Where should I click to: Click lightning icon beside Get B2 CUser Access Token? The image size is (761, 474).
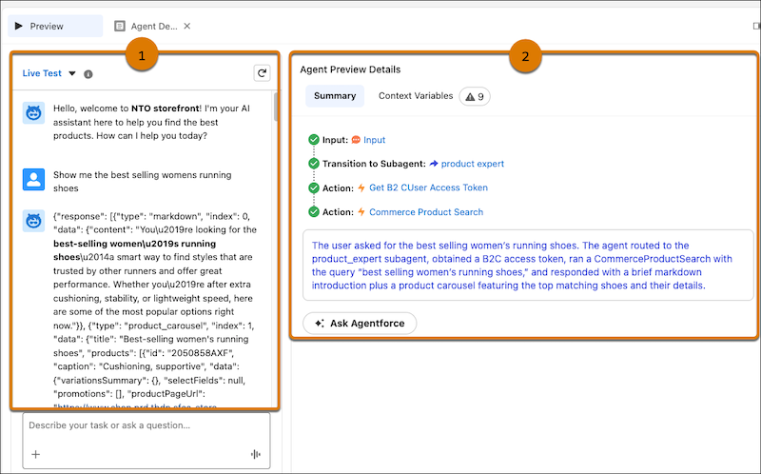(361, 188)
